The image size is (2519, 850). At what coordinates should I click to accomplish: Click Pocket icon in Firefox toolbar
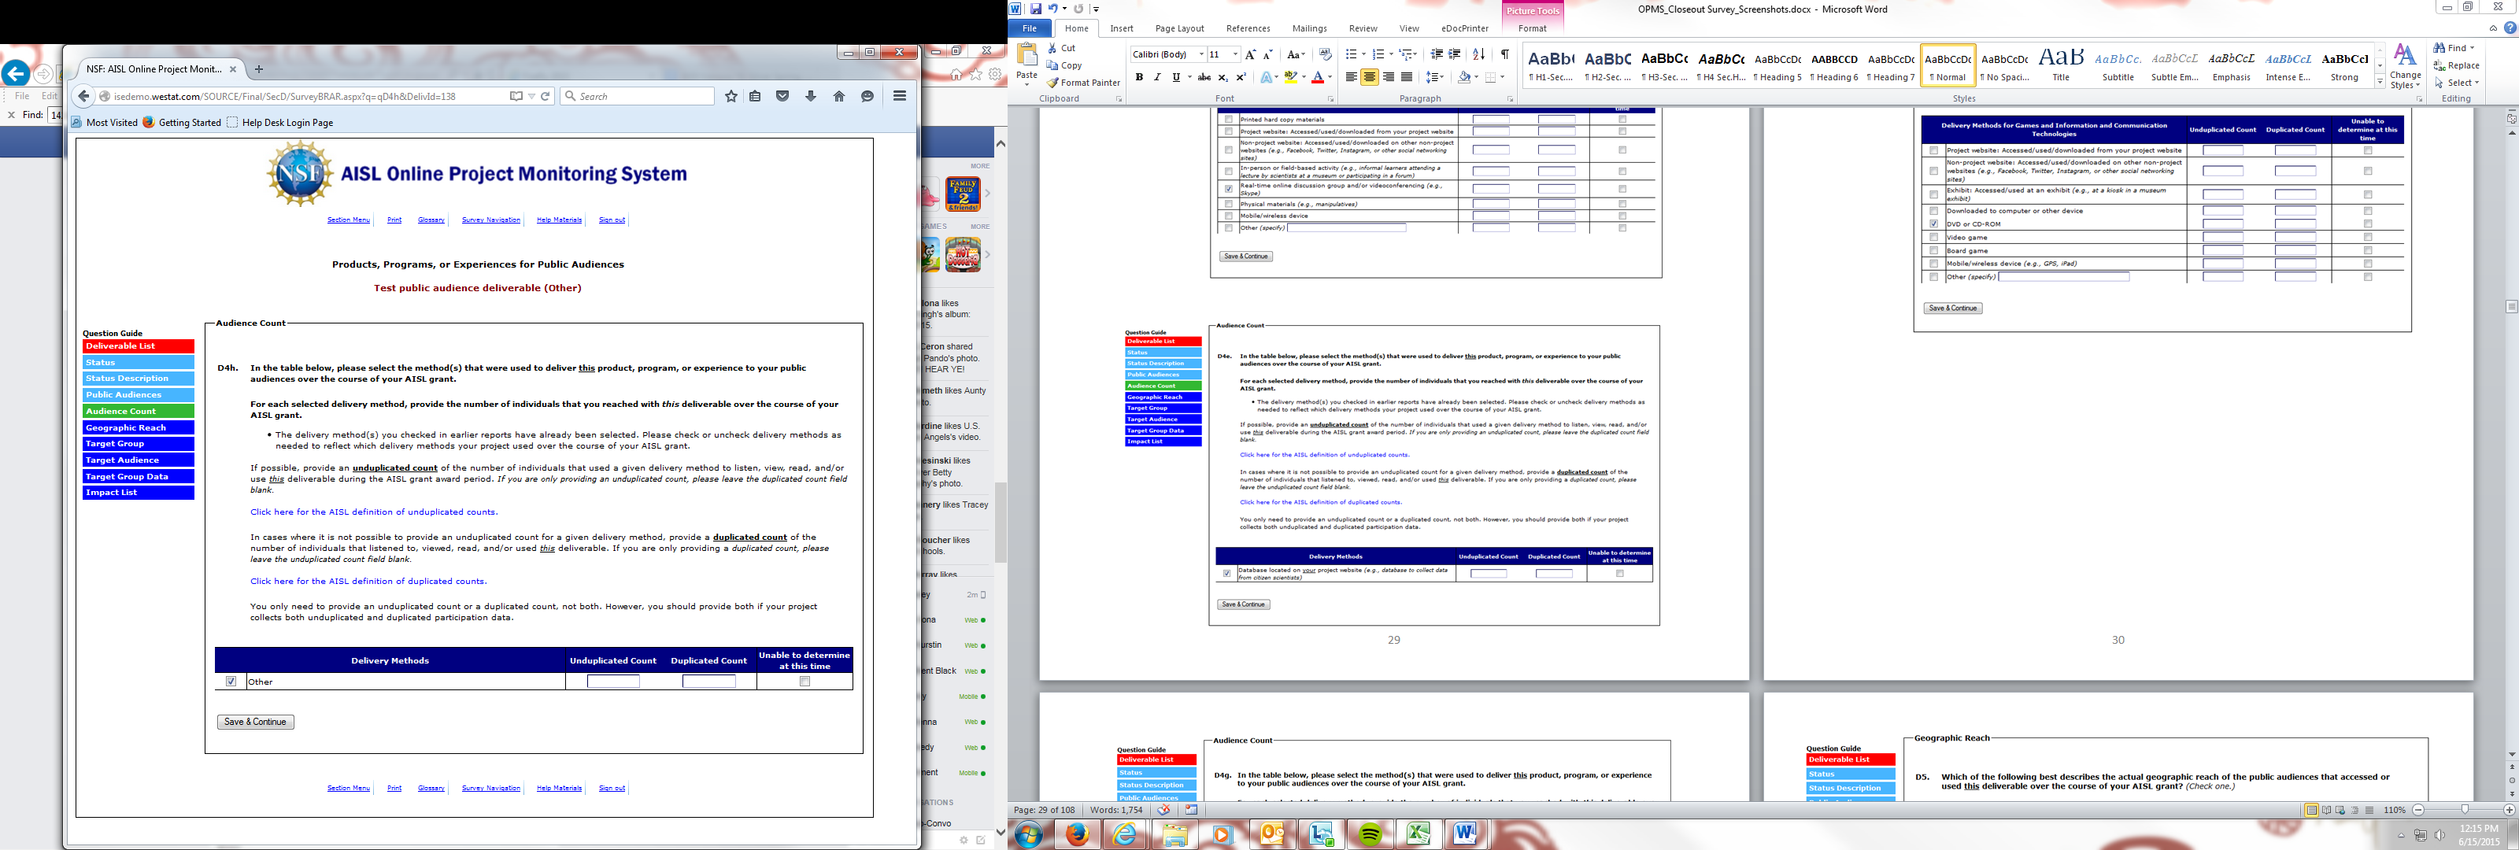[782, 96]
